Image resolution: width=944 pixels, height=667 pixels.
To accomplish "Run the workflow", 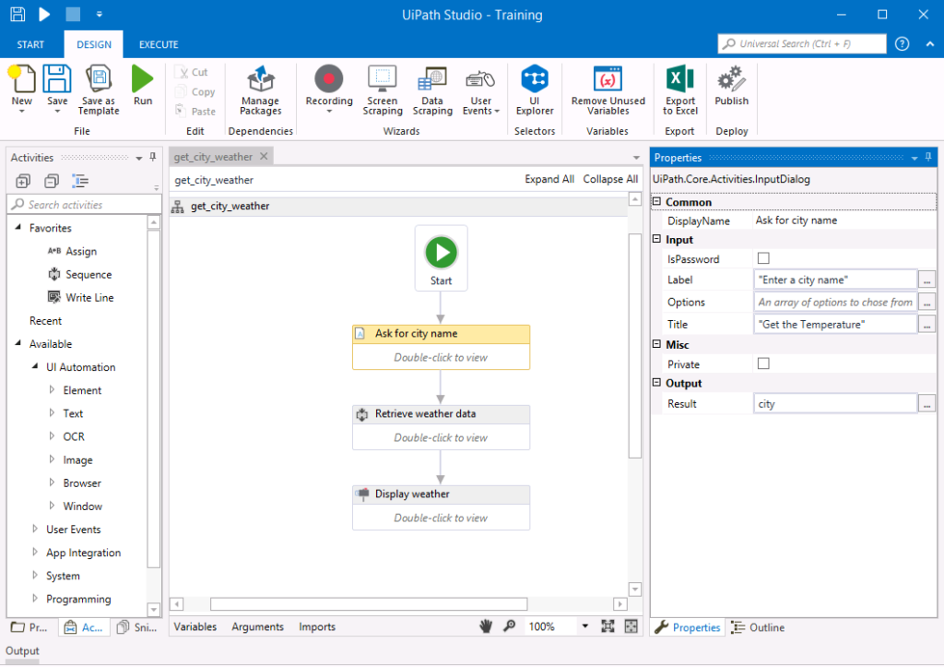I will (x=142, y=88).
